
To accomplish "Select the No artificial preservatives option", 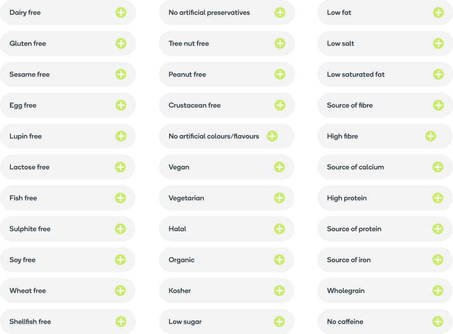I will (280, 13).
